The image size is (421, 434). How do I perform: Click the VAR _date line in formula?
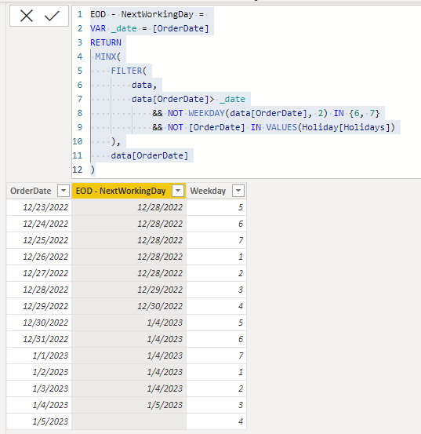click(150, 28)
